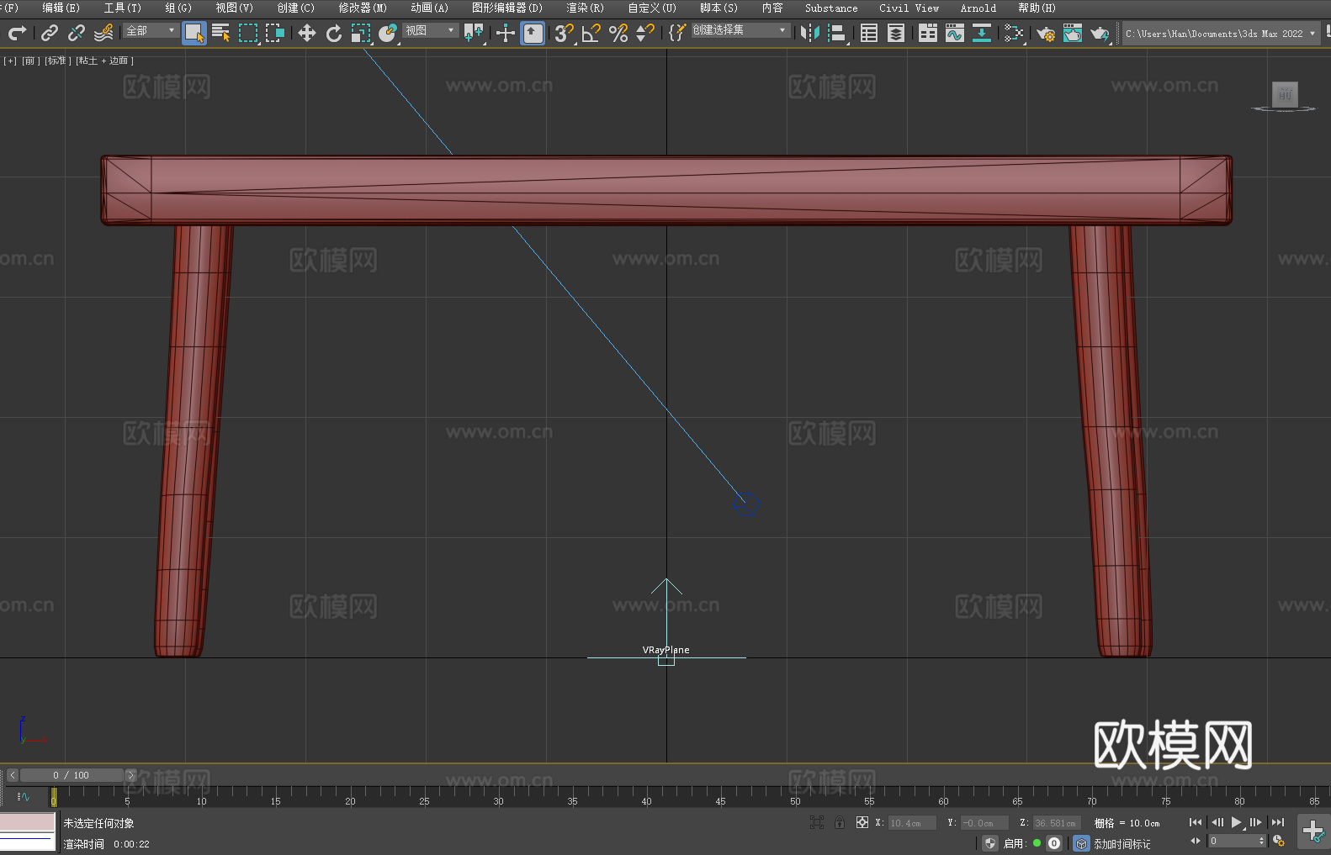Click the Align tool icon
Viewport: 1331px width, 855px height.
(837, 33)
